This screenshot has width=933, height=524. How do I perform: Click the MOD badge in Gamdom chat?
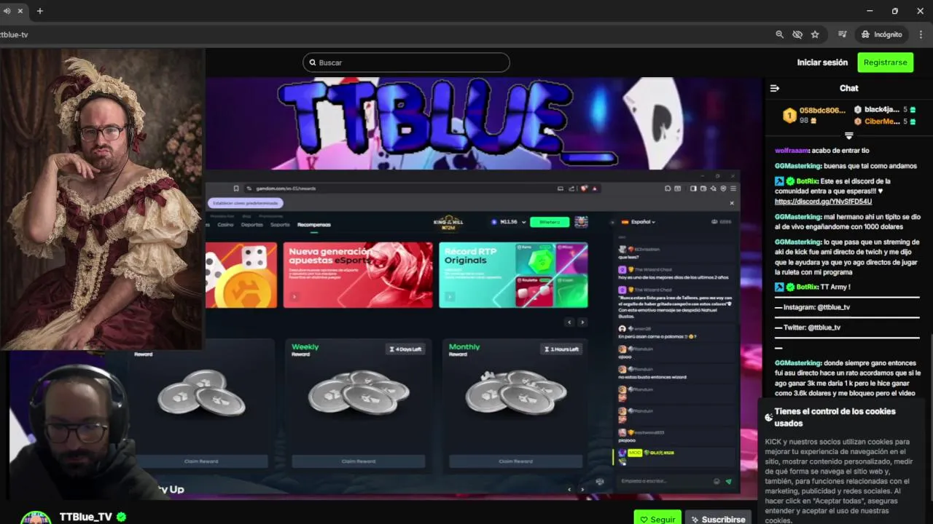(635, 453)
